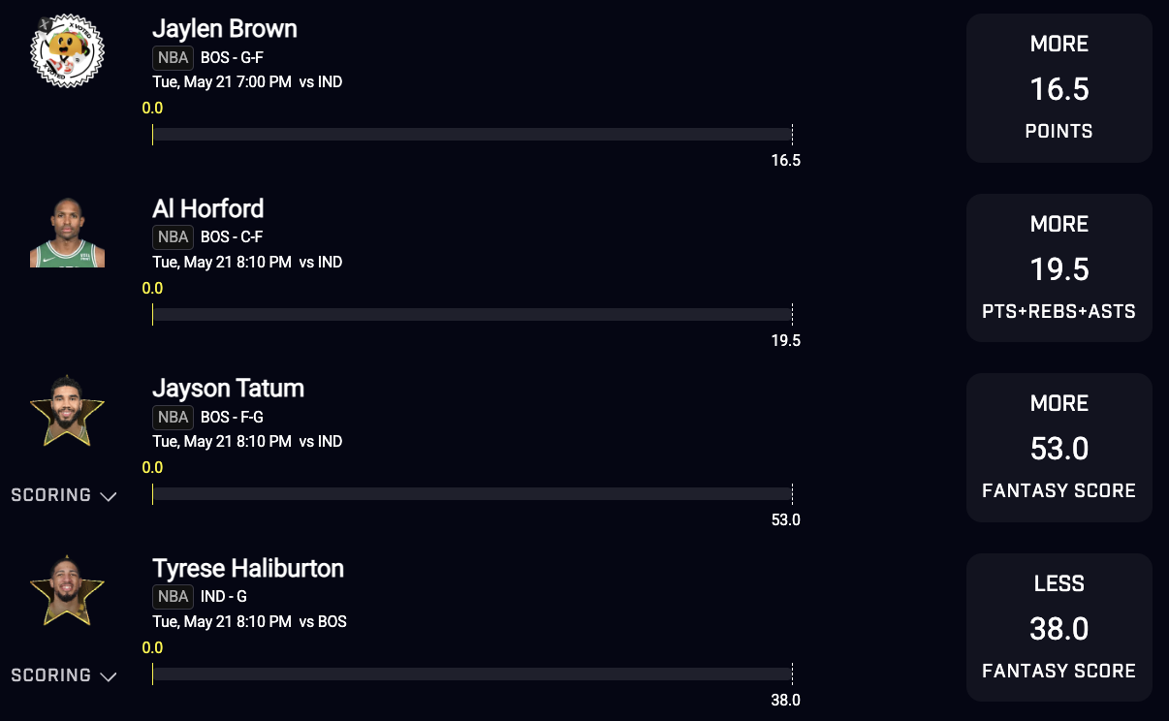Expand the Scoring dropdown for Tyrese Haliburton
This screenshot has width=1169, height=721.
[64, 675]
